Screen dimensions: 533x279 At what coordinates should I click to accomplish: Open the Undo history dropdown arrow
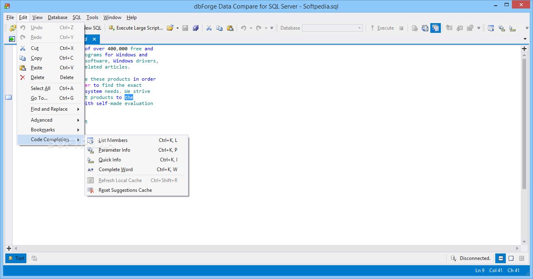[251, 28]
